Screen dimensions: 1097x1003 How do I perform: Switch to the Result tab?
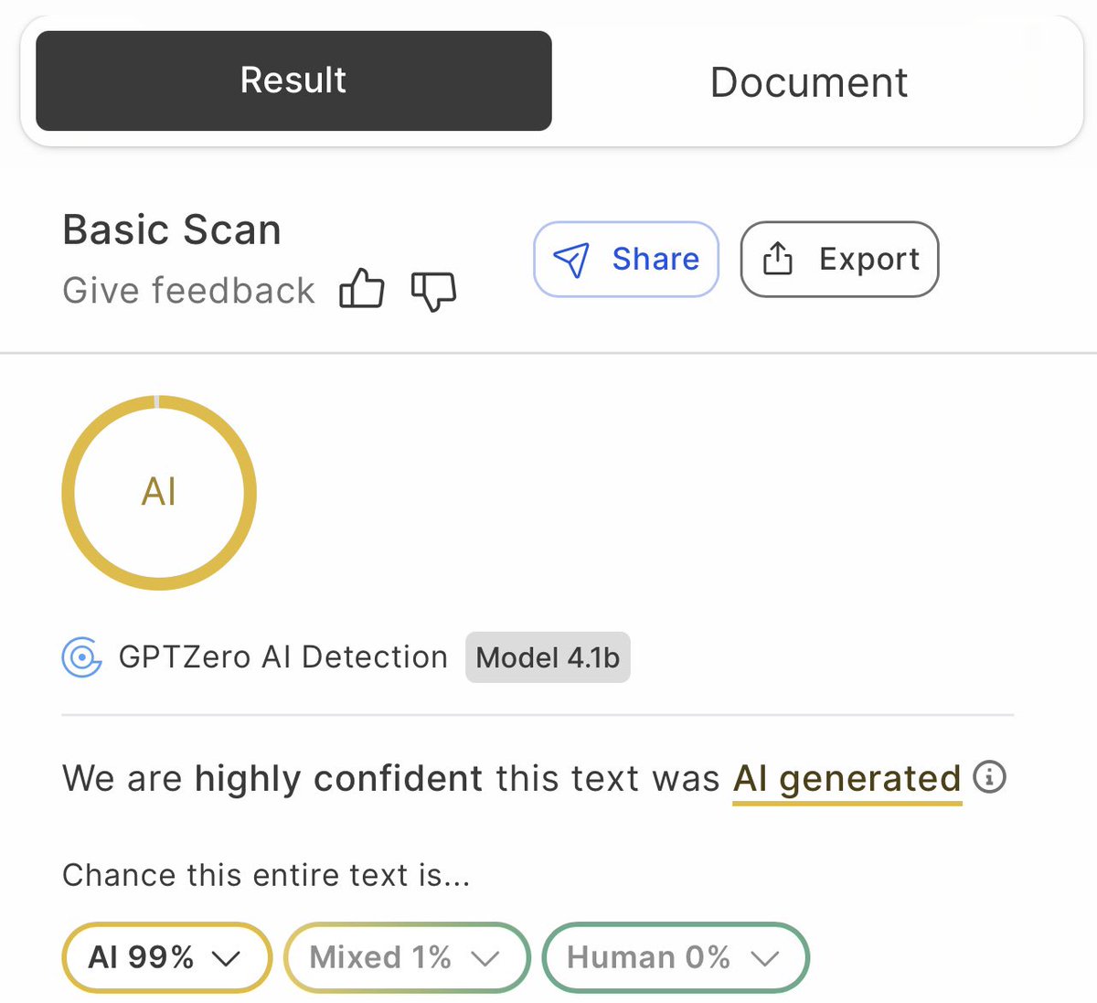click(x=293, y=80)
